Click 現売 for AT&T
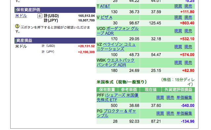211x130 pixels. [188, 6]
